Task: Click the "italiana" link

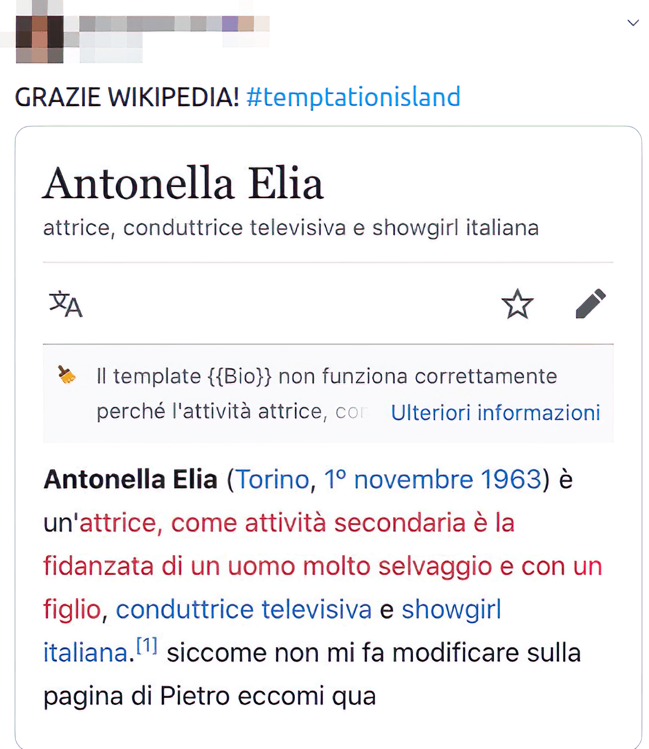Action: (x=85, y=653)
